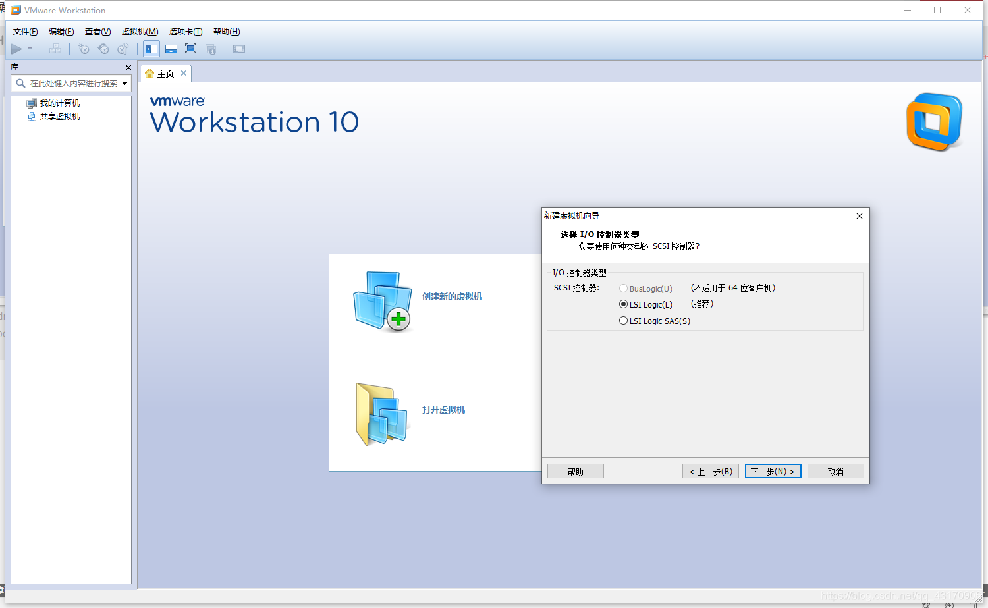Viewport: 988px width, 608px height.
Task: Close the 库 library panel
Action: [x=128, y=67]
